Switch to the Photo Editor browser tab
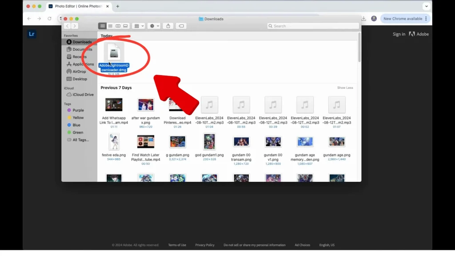This screenshot has height=256, width=455. click(78, 6)
